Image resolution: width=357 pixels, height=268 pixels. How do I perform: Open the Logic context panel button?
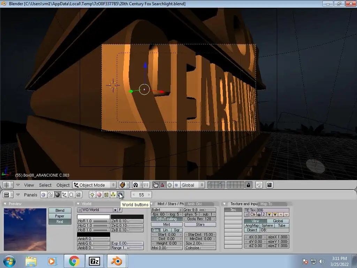tap(43, 195)
